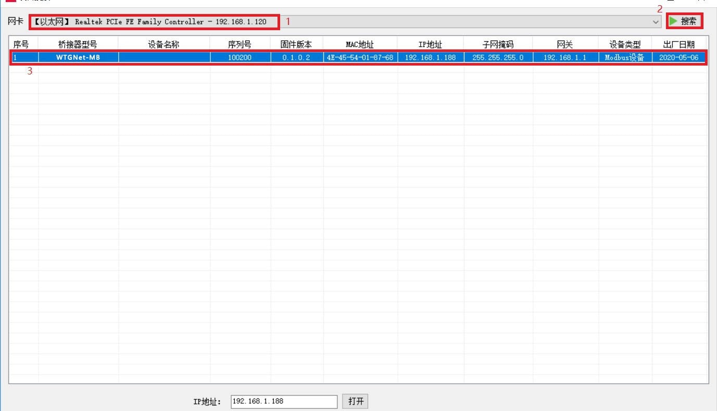Image resolution: width=717 pixels, height=411 pixels.
Task: Click the 出厂日期 column header
Action: 679,45
